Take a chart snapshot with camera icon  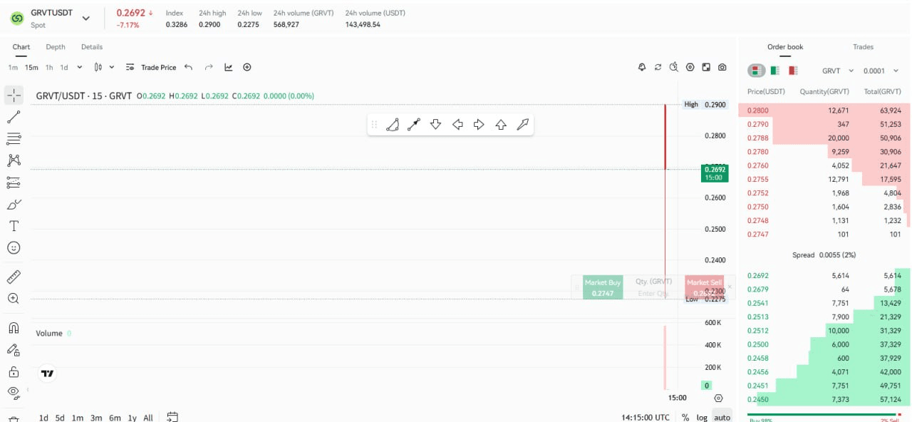click(x=722, y=67)
